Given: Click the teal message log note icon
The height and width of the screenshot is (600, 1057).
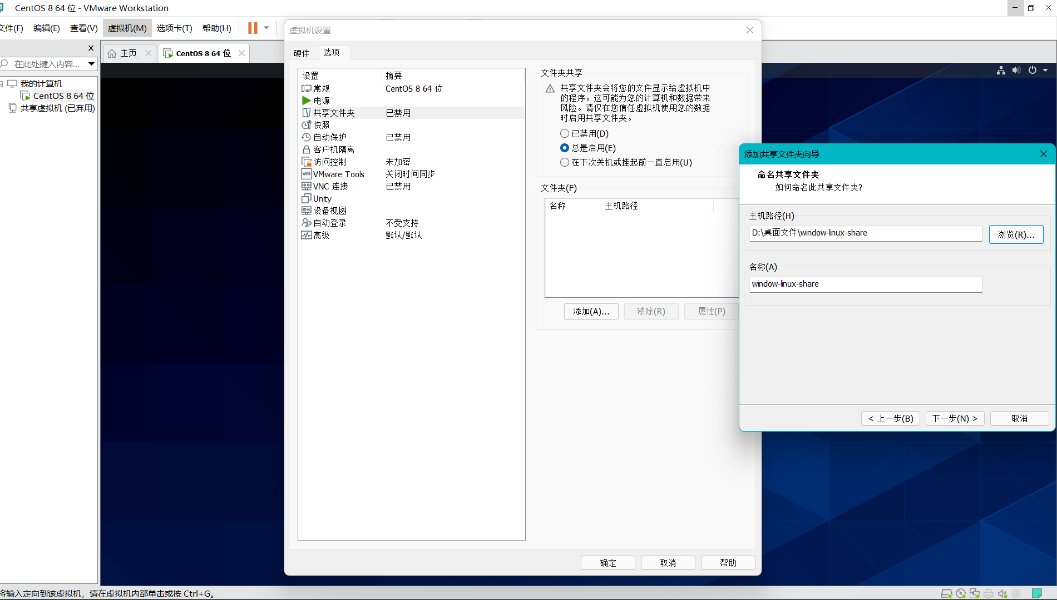Looking at the screenshot, I should point(1037,593).
